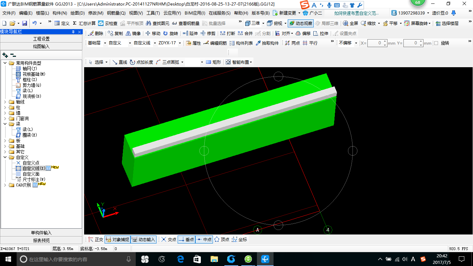Expand the 轴线 tree node
The width and height of the screenshot is (473, 266).
(x=5, y=102)
